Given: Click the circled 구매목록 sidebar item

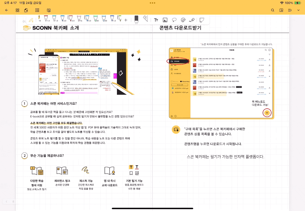Looking at the screenshot, I should pyautogui.click(x=178, y=61).
